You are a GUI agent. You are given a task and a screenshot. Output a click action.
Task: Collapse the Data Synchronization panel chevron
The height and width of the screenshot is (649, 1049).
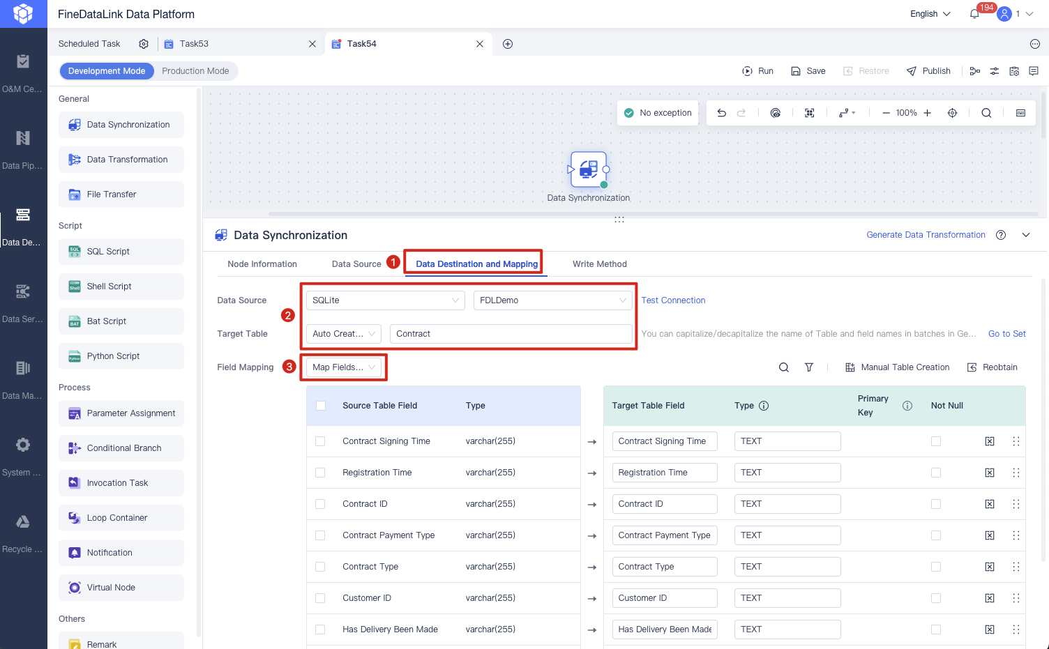click(1026, 235)
